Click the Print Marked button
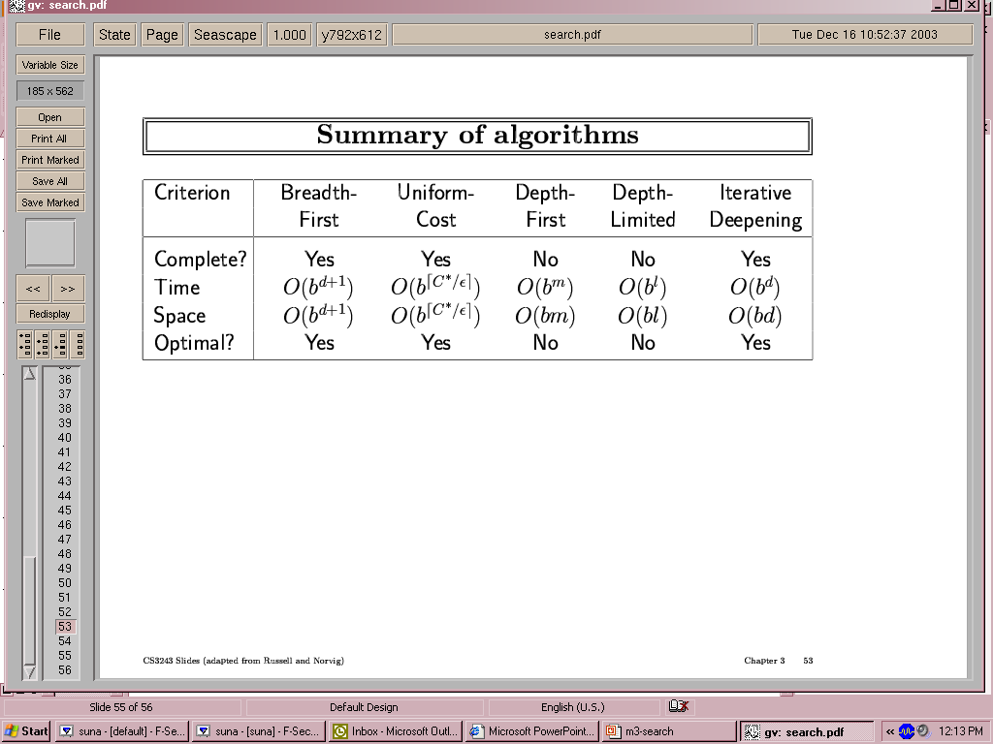 tap(50, 160)
